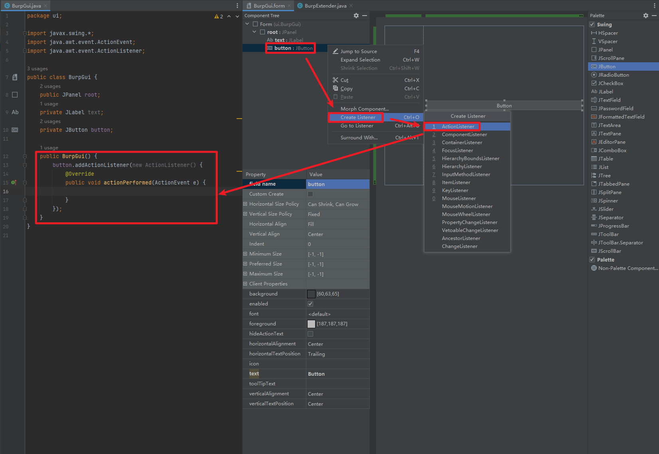This screenshot has height=454, width=659.
Task: Select Morph Component menu entry
Action: coord(375,109)
